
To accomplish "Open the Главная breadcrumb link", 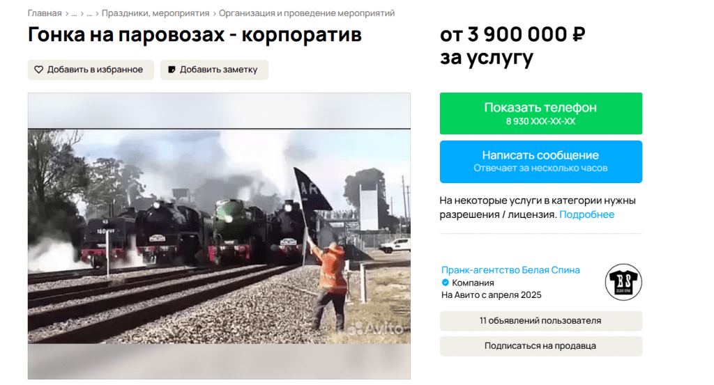I will click(x=45, y=13).
